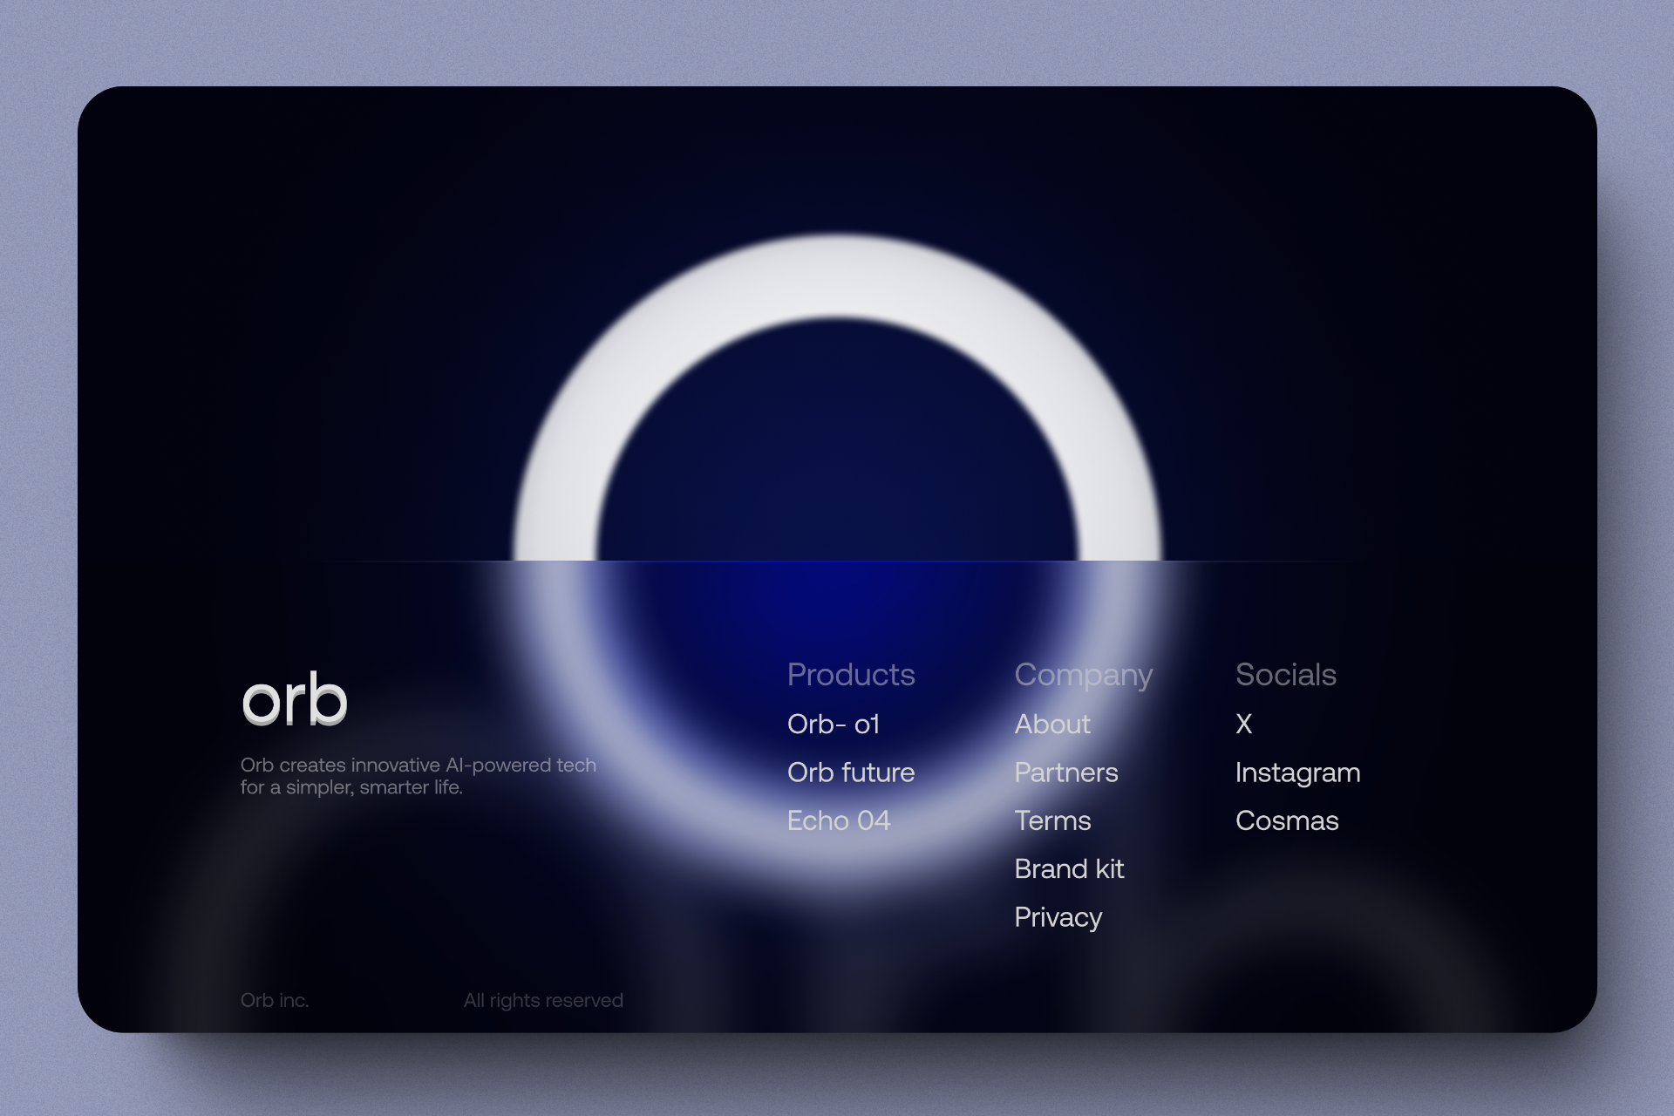Click the Orb tagline description text
This screenshot has height=1116, width=1674.
coord(418,774)
